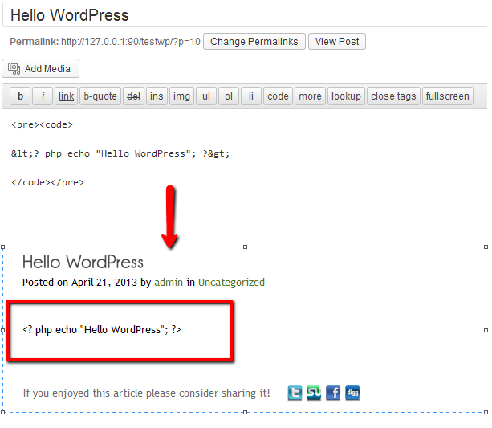The height and width of the screenshot is (428, 492).
Task: Insert unordered list with ul button
Action: tap(206, 96)
